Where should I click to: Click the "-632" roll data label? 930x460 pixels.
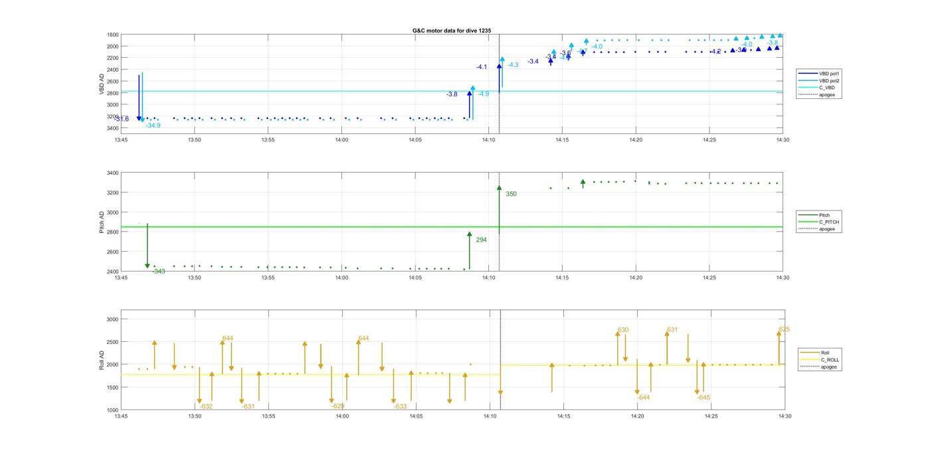[206, 406]
